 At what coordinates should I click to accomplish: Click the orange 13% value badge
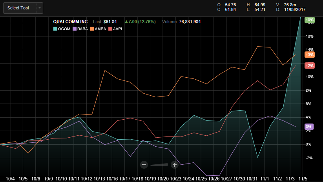[310, 55]
